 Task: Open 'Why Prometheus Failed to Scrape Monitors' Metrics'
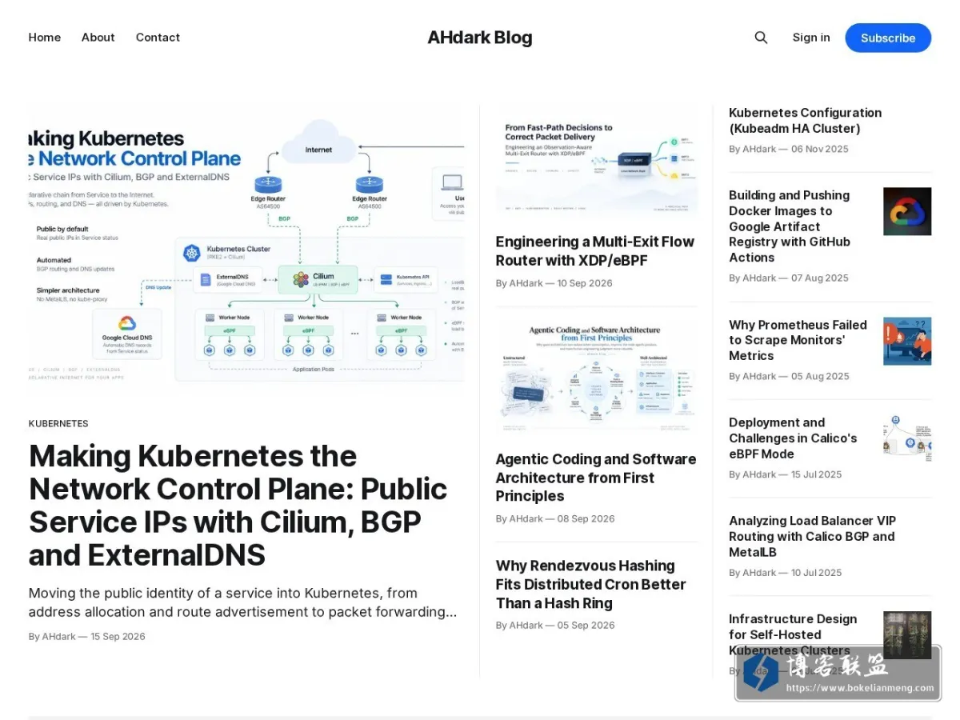pyautogui.click(x=798, y=341)
